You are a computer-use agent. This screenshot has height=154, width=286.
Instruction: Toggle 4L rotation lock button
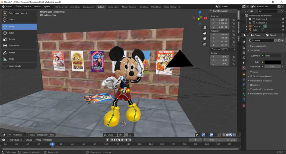click(233, 31)
